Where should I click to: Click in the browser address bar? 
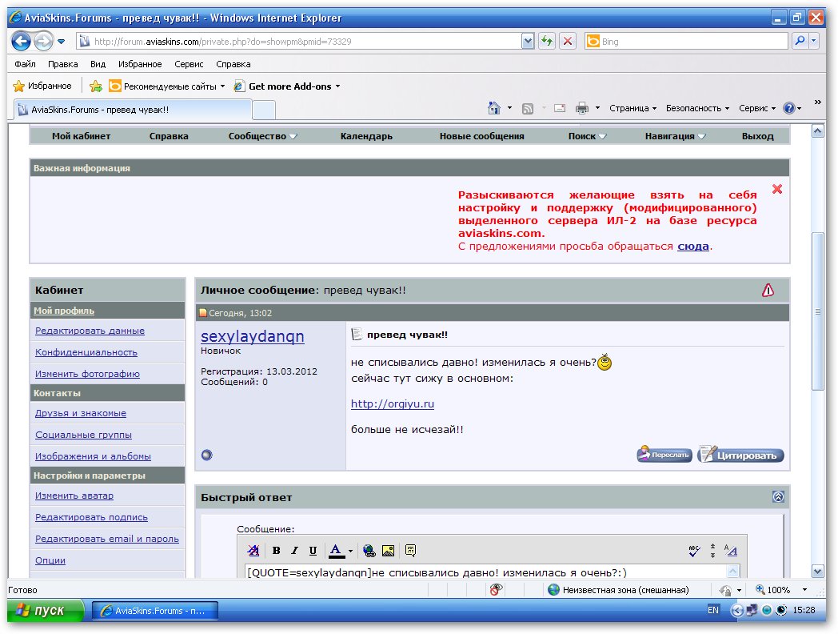click(298, 41)
